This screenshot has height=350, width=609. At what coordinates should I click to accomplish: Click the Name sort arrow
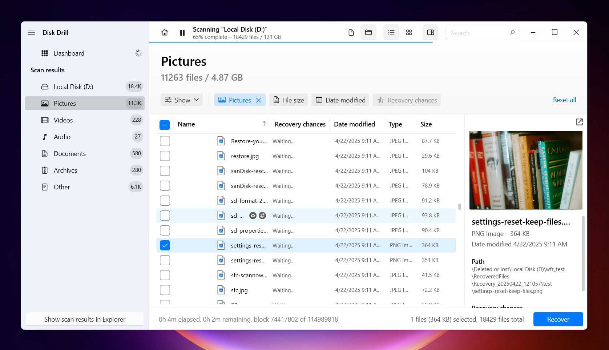click(264, 124)
